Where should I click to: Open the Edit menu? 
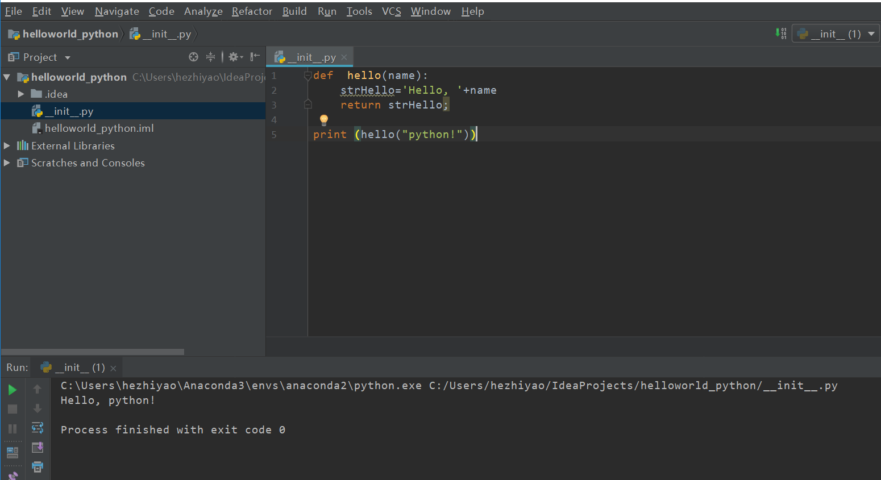(41, 11)
